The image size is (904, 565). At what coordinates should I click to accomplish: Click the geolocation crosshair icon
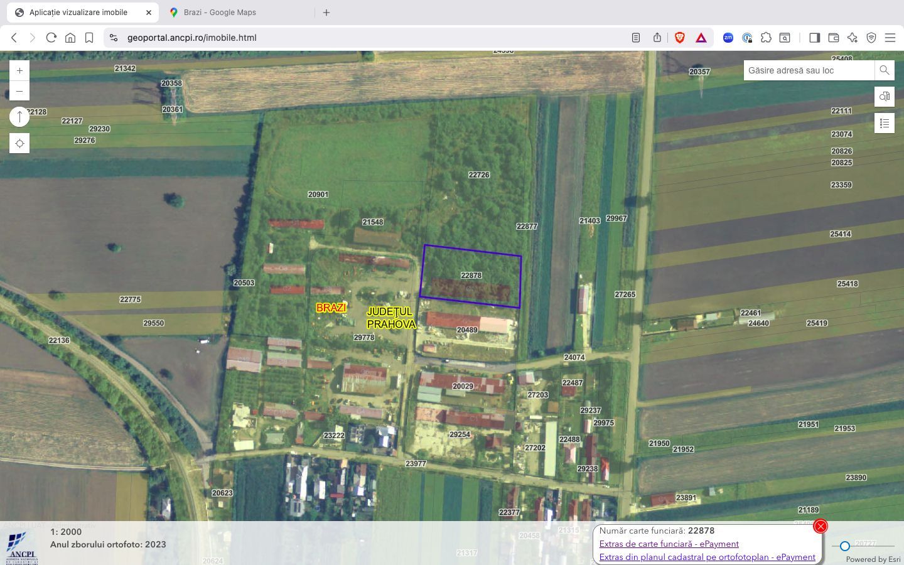[x=19, y=143]
